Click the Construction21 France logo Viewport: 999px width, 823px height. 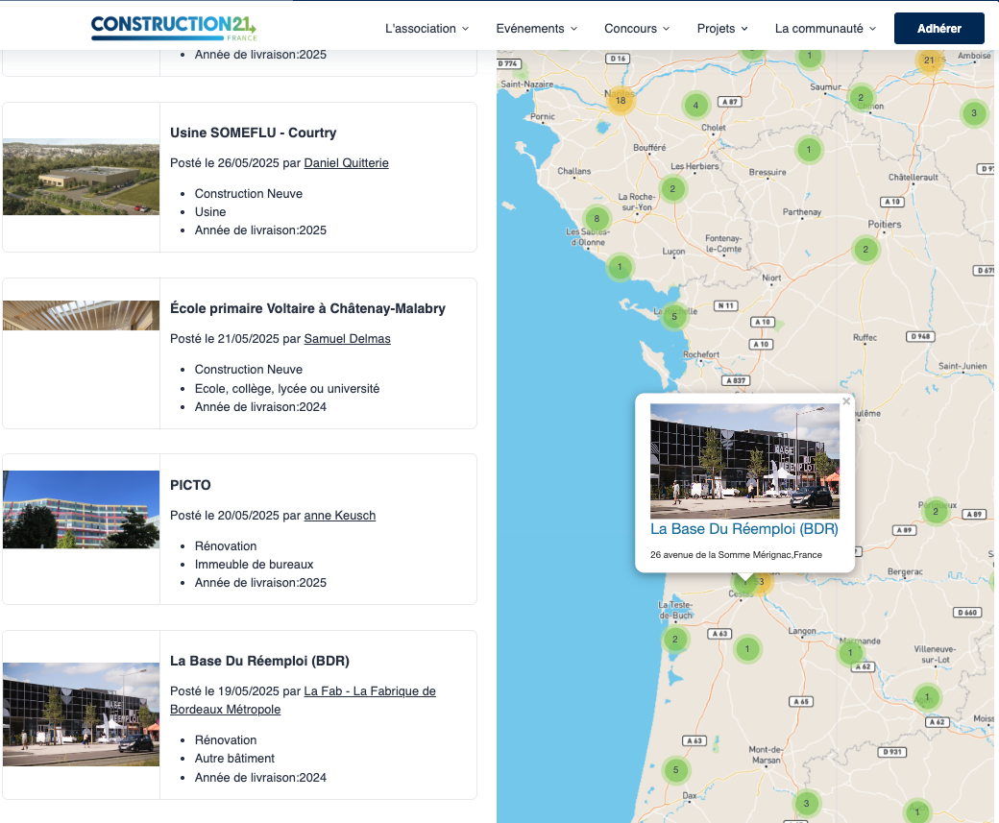coord(173,28)
